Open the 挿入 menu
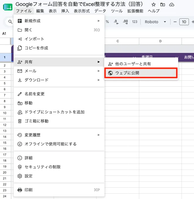Screen dimensions: 194x199 point(65,11)
